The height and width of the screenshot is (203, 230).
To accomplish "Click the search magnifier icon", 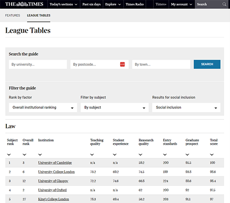I will coord(224,4).
